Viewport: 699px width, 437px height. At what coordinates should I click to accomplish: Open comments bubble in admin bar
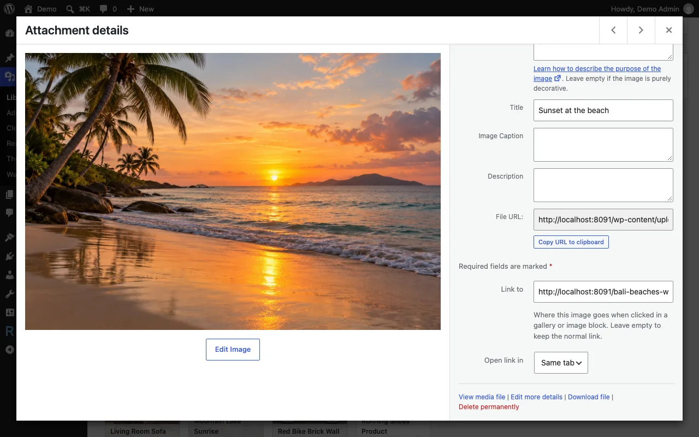108,9
